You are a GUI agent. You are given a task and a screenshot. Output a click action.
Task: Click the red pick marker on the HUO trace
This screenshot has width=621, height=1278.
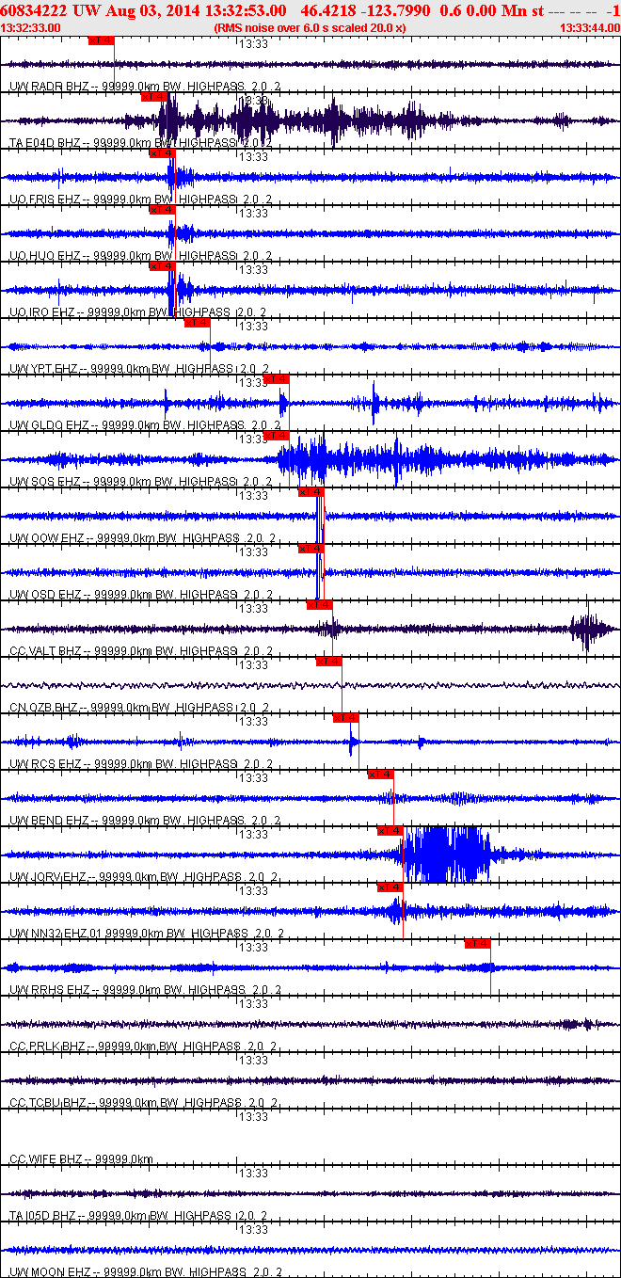click(162, 210)
